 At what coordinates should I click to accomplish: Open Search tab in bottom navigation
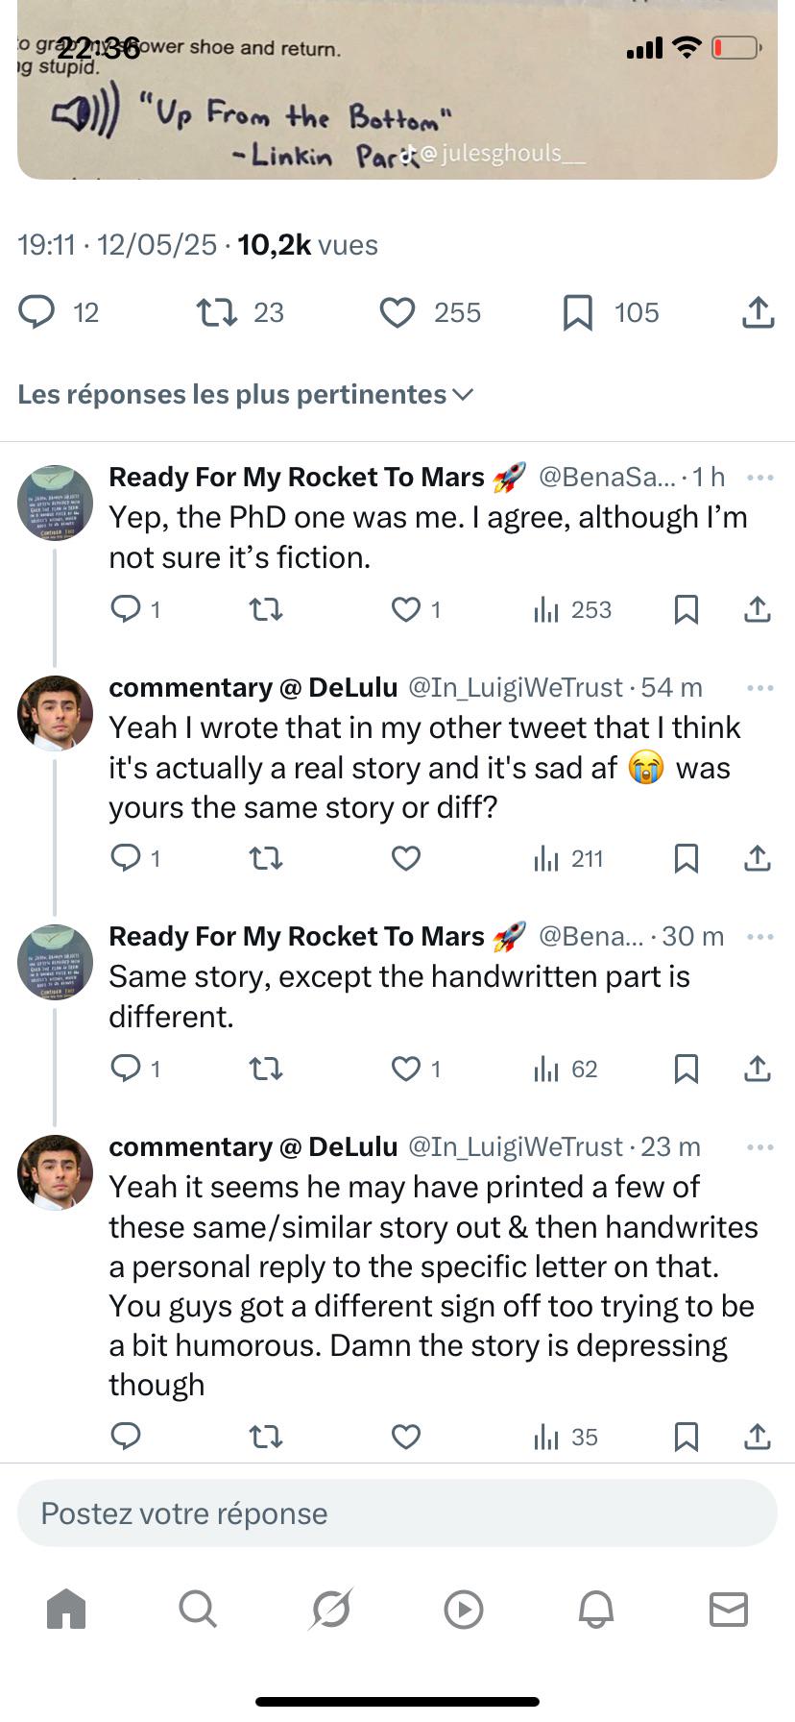point(198,1609)
